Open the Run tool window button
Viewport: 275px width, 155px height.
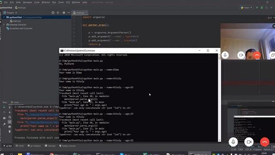click(x=8, y=146)
